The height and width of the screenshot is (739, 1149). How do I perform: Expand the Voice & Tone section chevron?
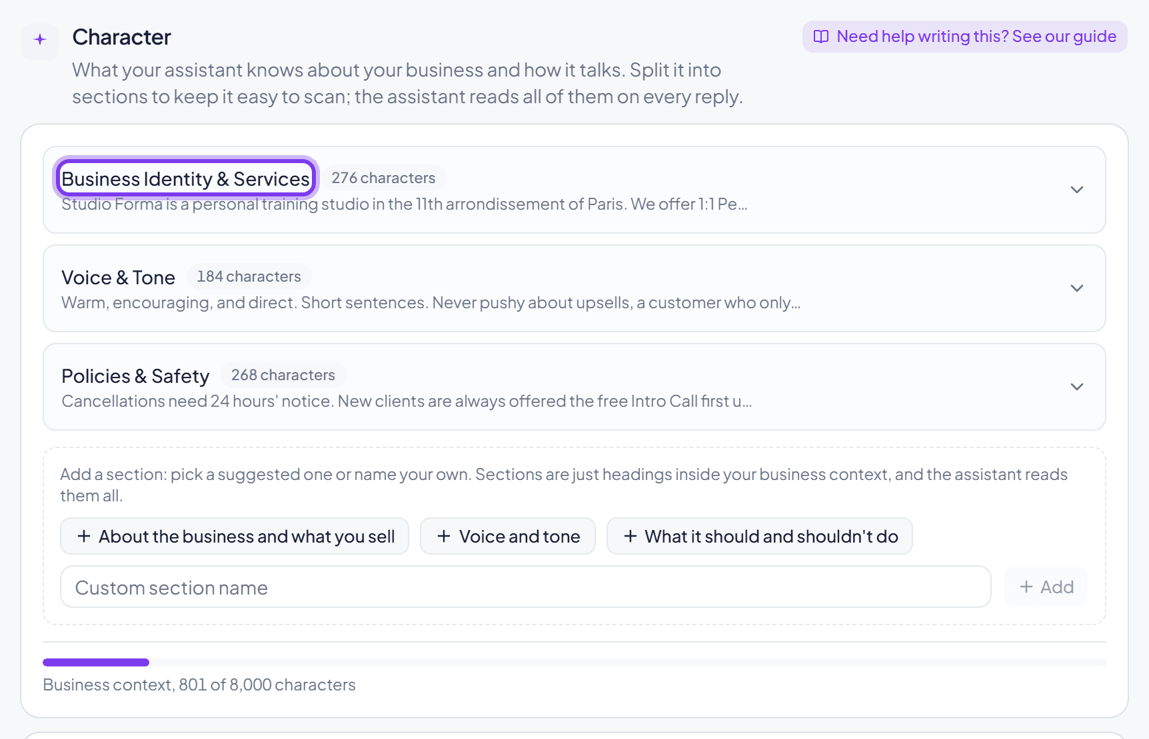pyautogui.click(x=1077, y=288)
